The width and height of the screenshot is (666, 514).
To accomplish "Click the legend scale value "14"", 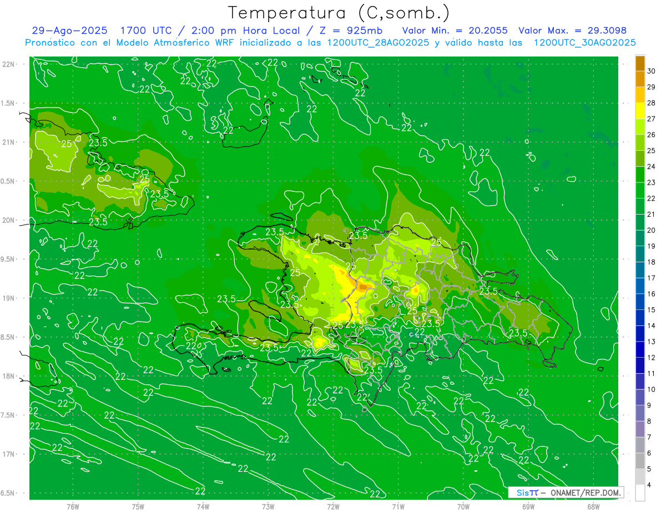I will coord(651,326).
